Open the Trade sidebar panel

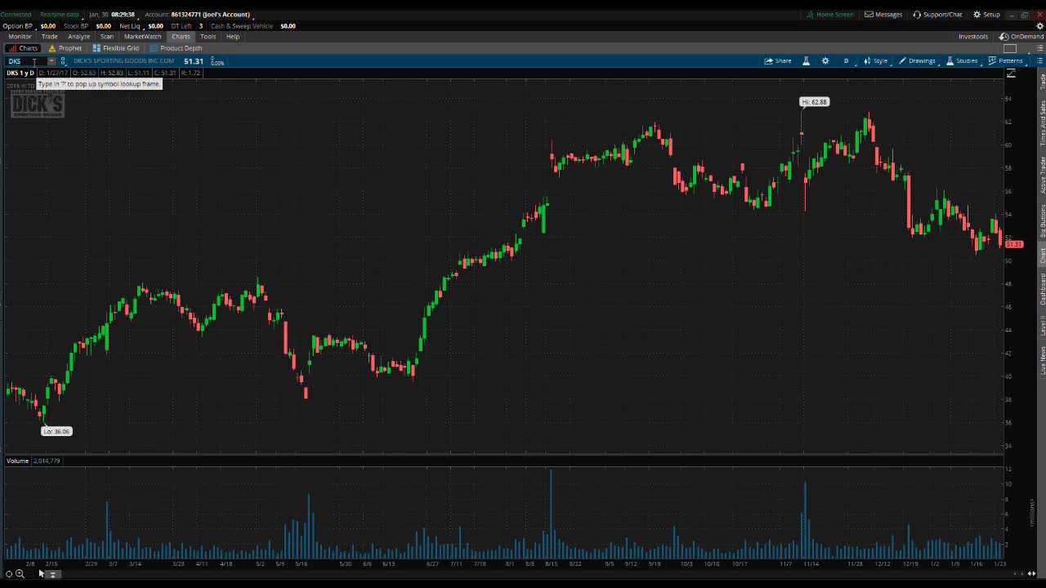(x=1042, y=81)
